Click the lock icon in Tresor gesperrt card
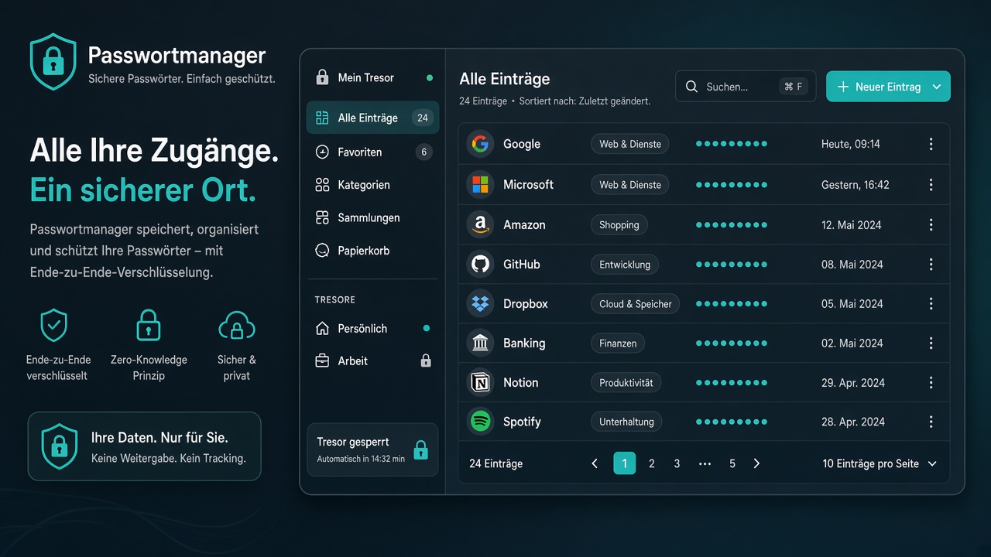 [420, 450]
